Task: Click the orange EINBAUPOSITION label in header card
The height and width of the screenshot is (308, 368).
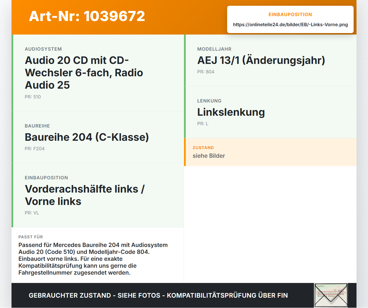Action: click(x=290, y=14)
